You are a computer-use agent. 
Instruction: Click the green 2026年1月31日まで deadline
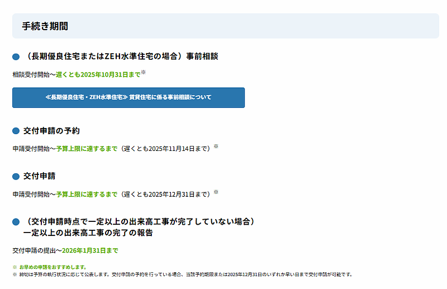[90, 251]
